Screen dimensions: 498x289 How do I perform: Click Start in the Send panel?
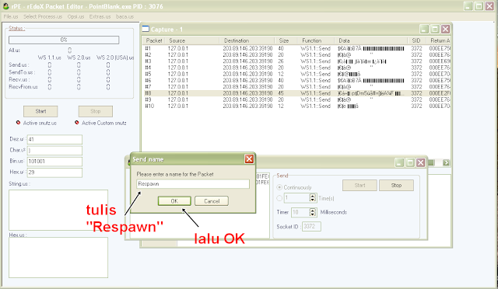pos(359,185)
